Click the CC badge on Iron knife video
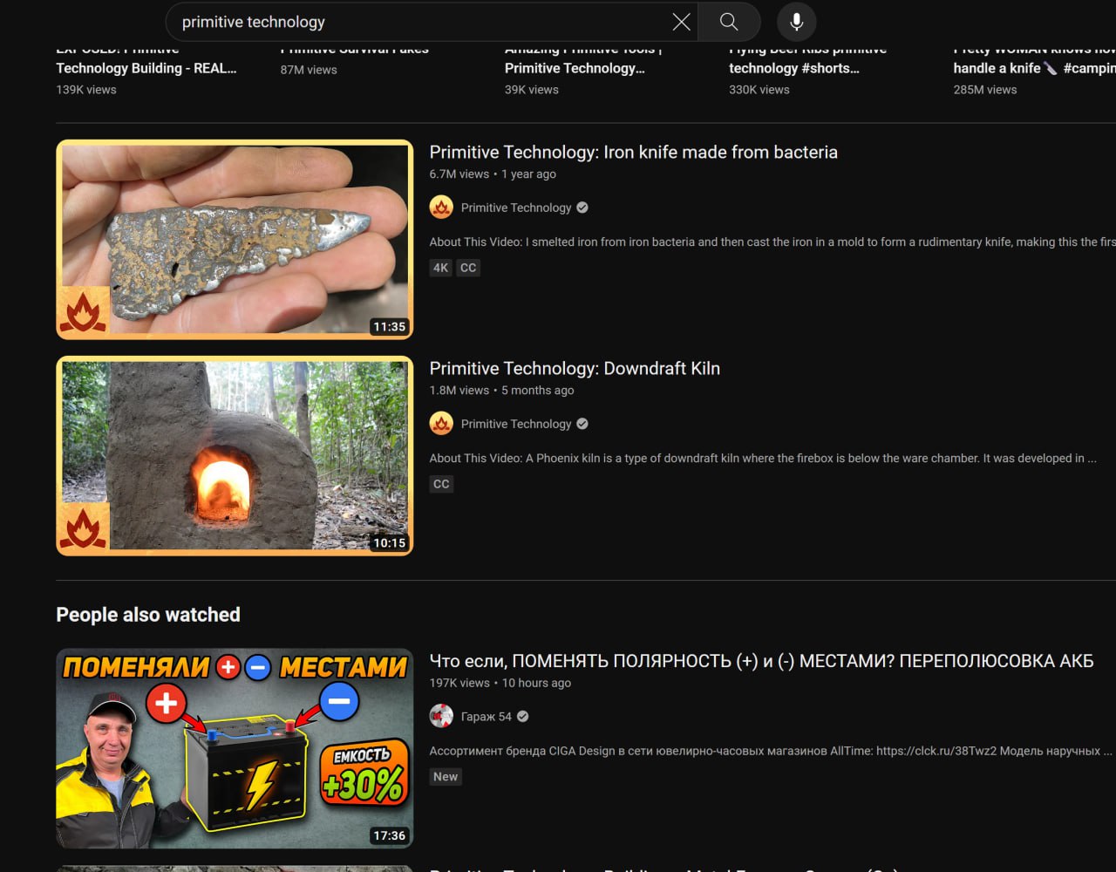Viewport: 1116px width, 872px height. 468,268
